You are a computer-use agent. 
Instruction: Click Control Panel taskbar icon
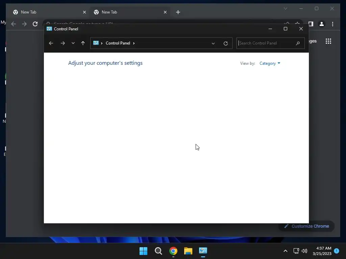tap(203, 251)
